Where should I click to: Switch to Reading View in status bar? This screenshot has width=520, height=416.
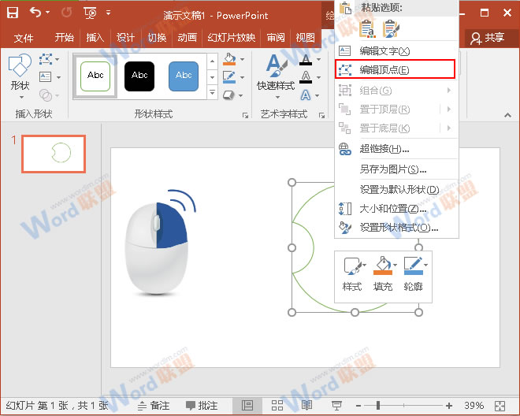[306, 405]
